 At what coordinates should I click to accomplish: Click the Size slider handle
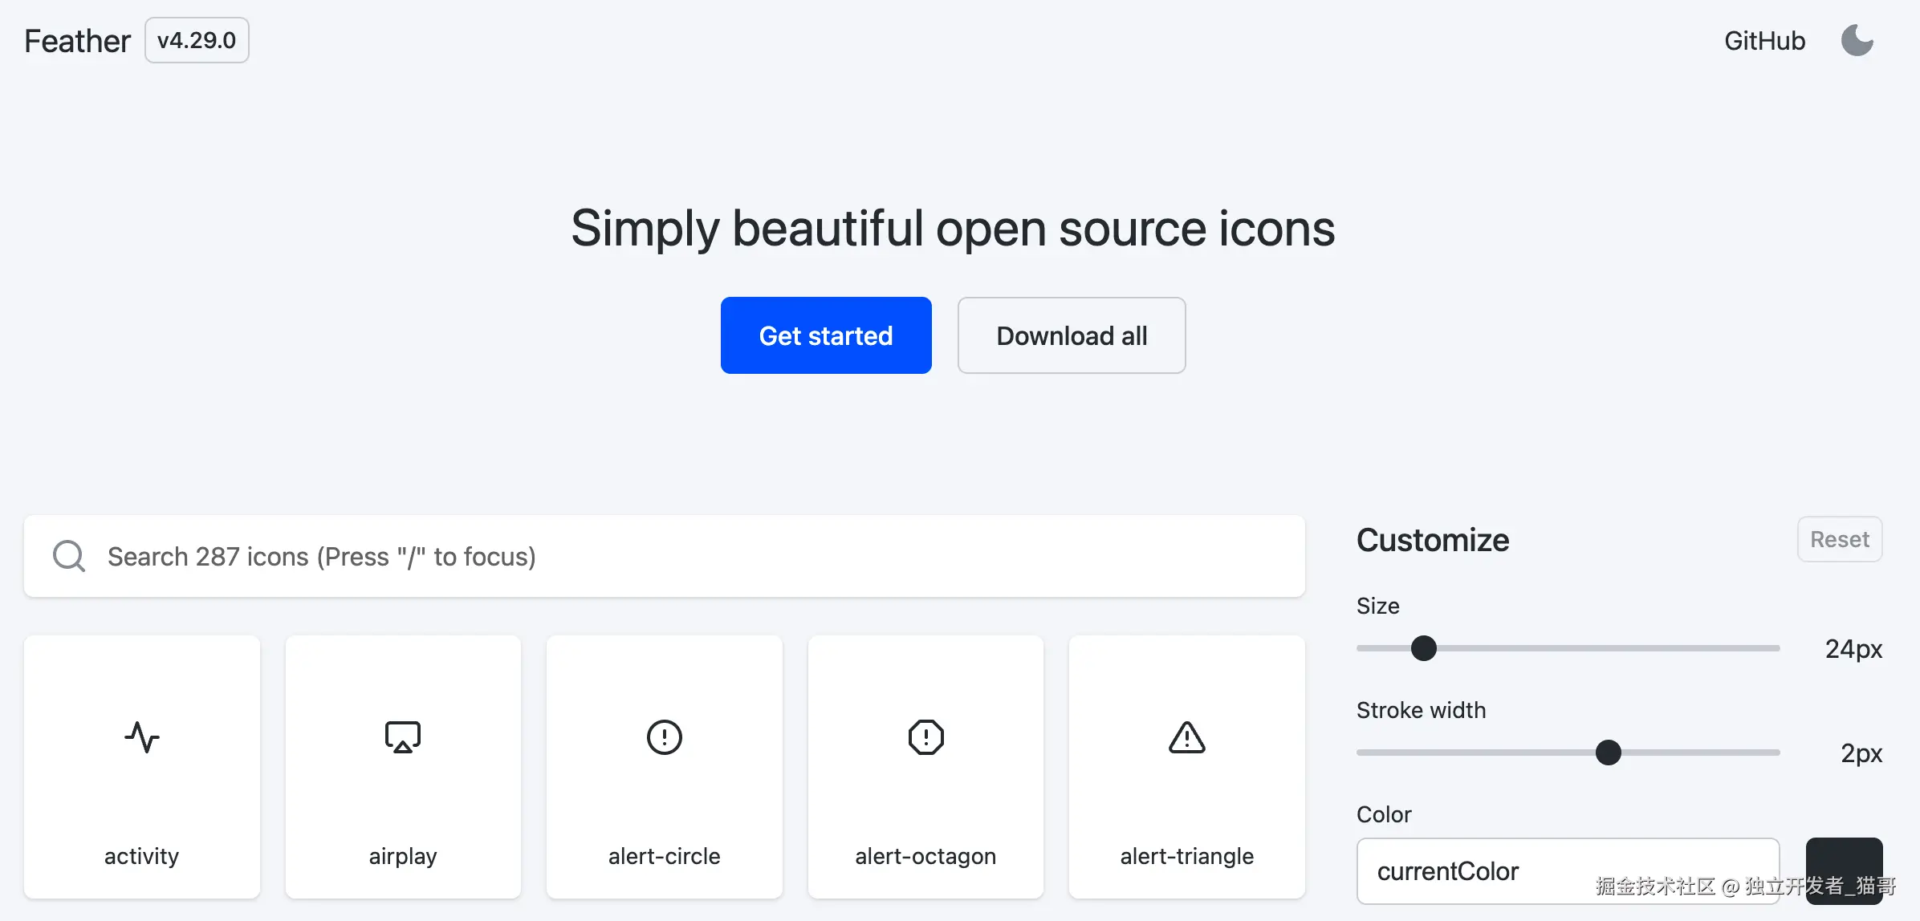point(1423,648)
